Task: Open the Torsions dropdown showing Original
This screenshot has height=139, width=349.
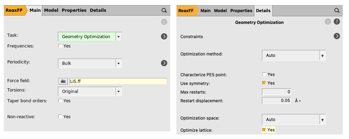Action: (x=90, y=92)
